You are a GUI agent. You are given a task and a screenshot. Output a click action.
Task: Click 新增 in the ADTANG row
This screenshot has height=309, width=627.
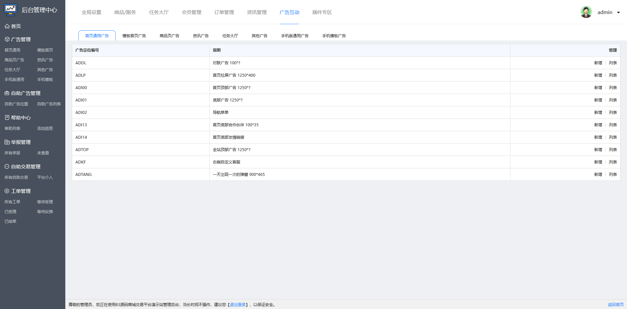598,175
